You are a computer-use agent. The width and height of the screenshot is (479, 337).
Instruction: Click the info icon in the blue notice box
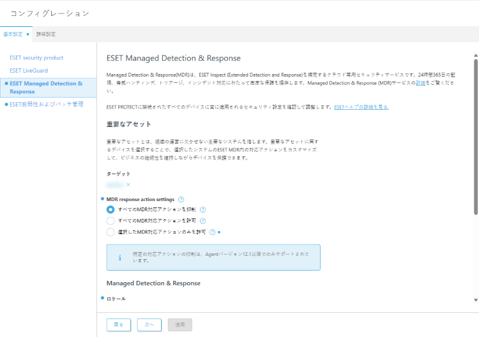tap(119, 258)
